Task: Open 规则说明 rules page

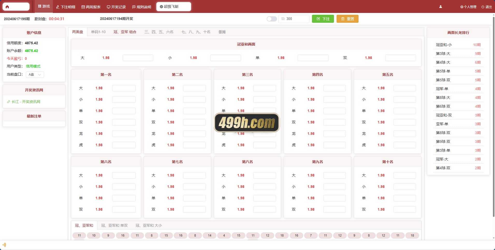Action: (142, 7)
